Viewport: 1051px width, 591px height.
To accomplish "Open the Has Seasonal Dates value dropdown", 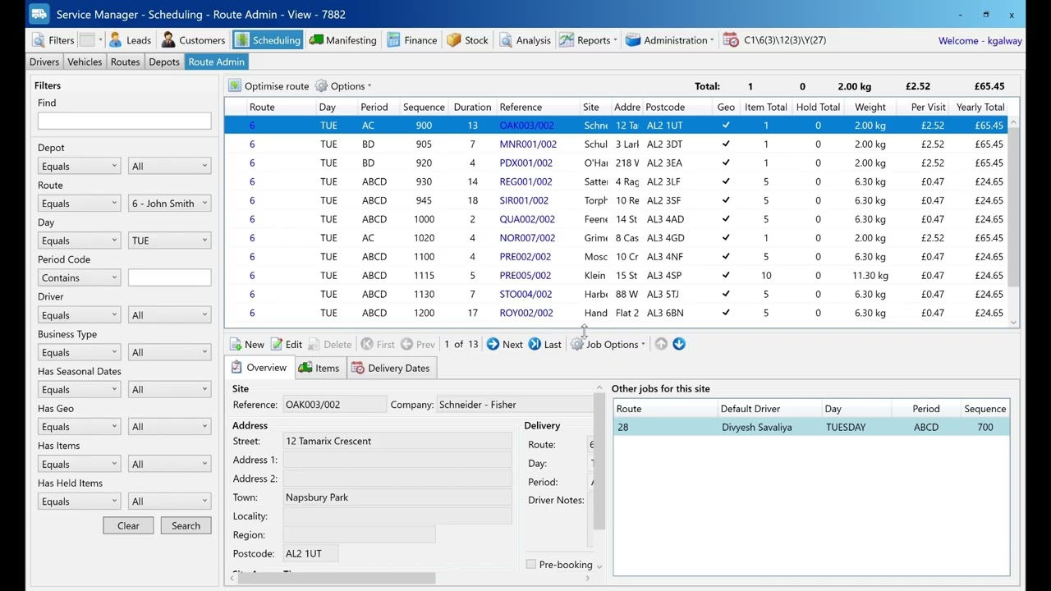I will [x=169, y=390].
